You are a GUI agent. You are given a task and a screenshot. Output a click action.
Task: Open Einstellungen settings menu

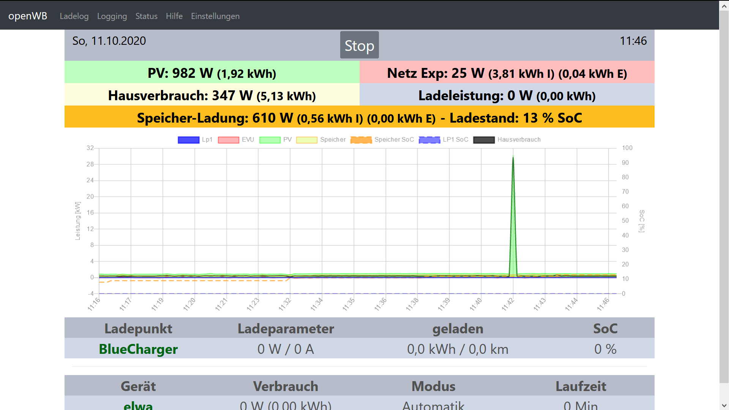[215, 16]
